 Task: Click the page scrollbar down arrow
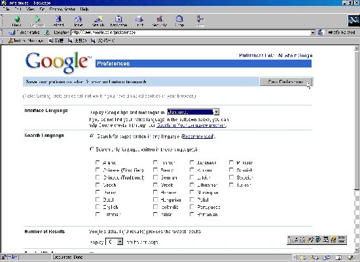coord(357,250)
